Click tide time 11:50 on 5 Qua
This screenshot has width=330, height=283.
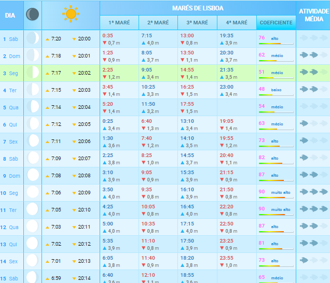coord(148,104)
